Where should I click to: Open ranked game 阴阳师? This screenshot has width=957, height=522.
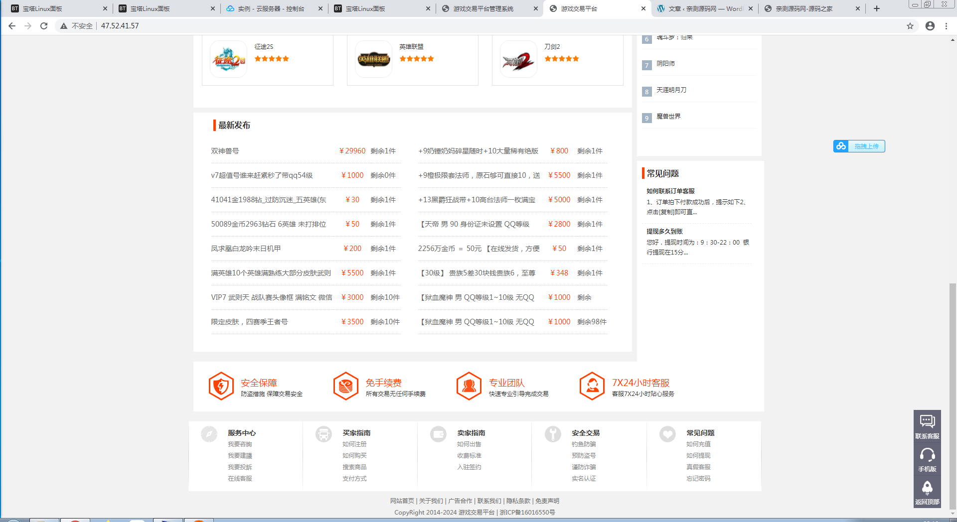[x=665, y=64]
